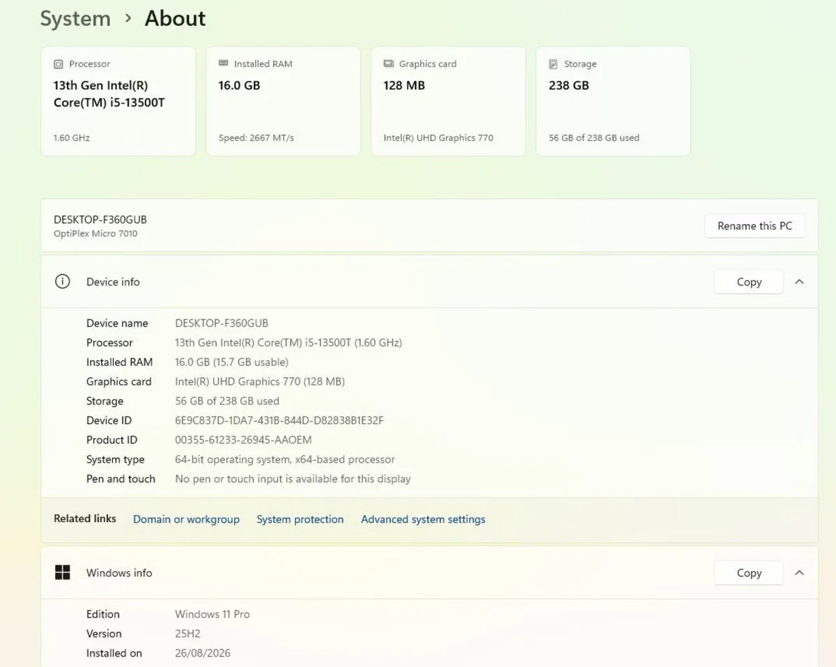836x667 pixels.
Task: Click the Rename this PC button
Action: coord(754,226)
